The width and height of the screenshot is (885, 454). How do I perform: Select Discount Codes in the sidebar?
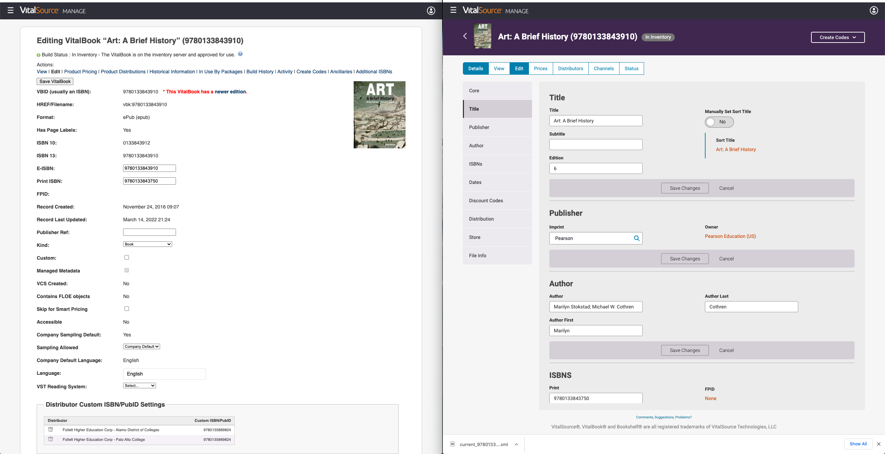[497, 201]
